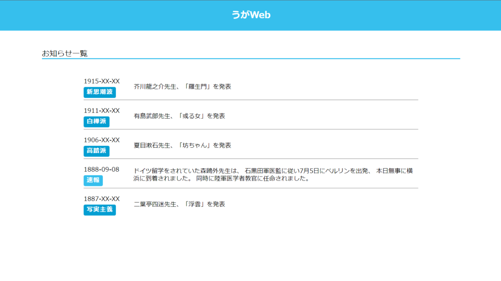Open the 高踏派 category tag
Viewport: 501px width, 281px height.
[x=96, y=151]
